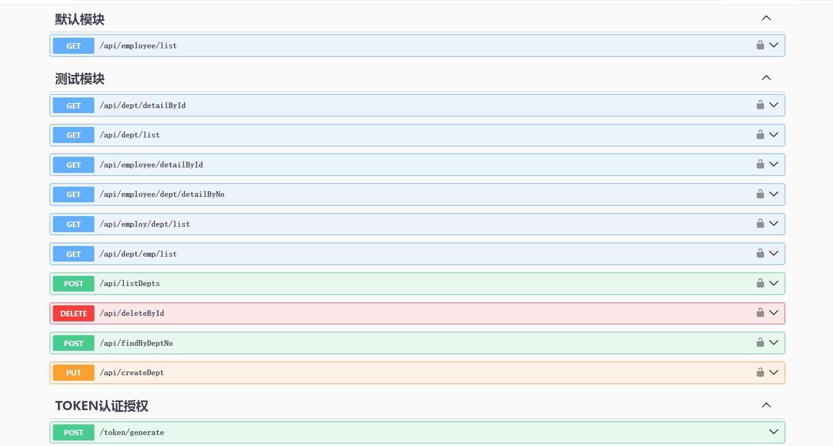Viewport: 833px width, 446px height.
Task: Click POST badge of /token/generate
Action: [74, 432]
